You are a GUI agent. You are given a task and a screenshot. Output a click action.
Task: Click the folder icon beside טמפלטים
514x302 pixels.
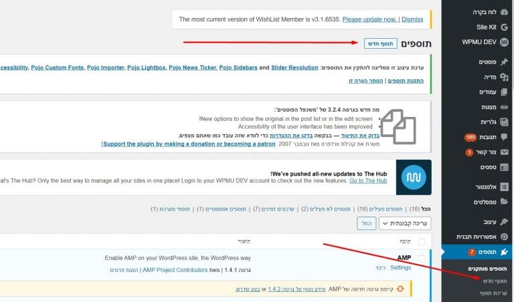click(x=504, y=202)
